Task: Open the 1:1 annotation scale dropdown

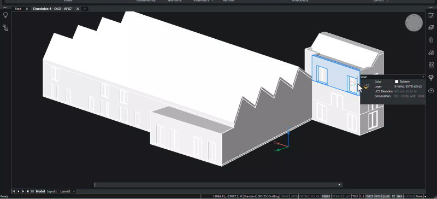Action: point(362,196)
